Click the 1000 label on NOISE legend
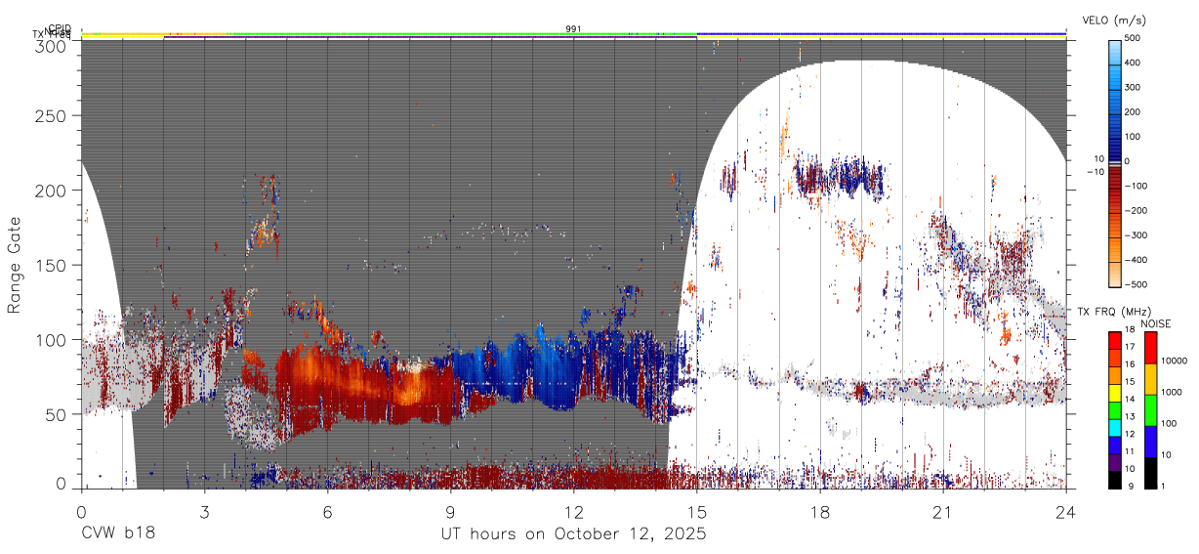This screenshot has width=1199, height=554. tap(1172, 393)
